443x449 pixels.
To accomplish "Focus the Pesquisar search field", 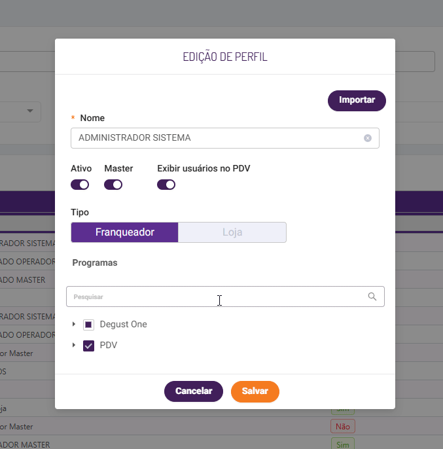I will click(216, 296).
